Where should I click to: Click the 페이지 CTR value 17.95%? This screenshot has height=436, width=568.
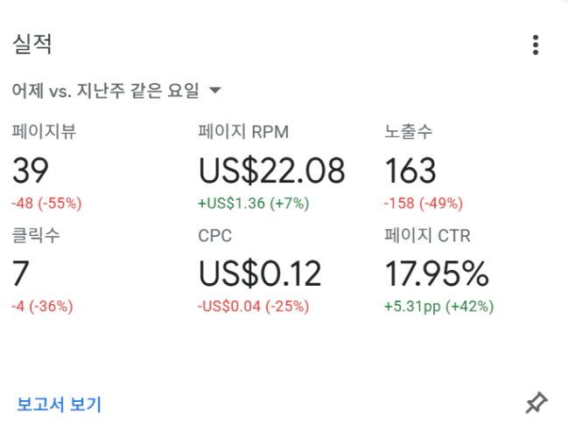coord(437,273)
